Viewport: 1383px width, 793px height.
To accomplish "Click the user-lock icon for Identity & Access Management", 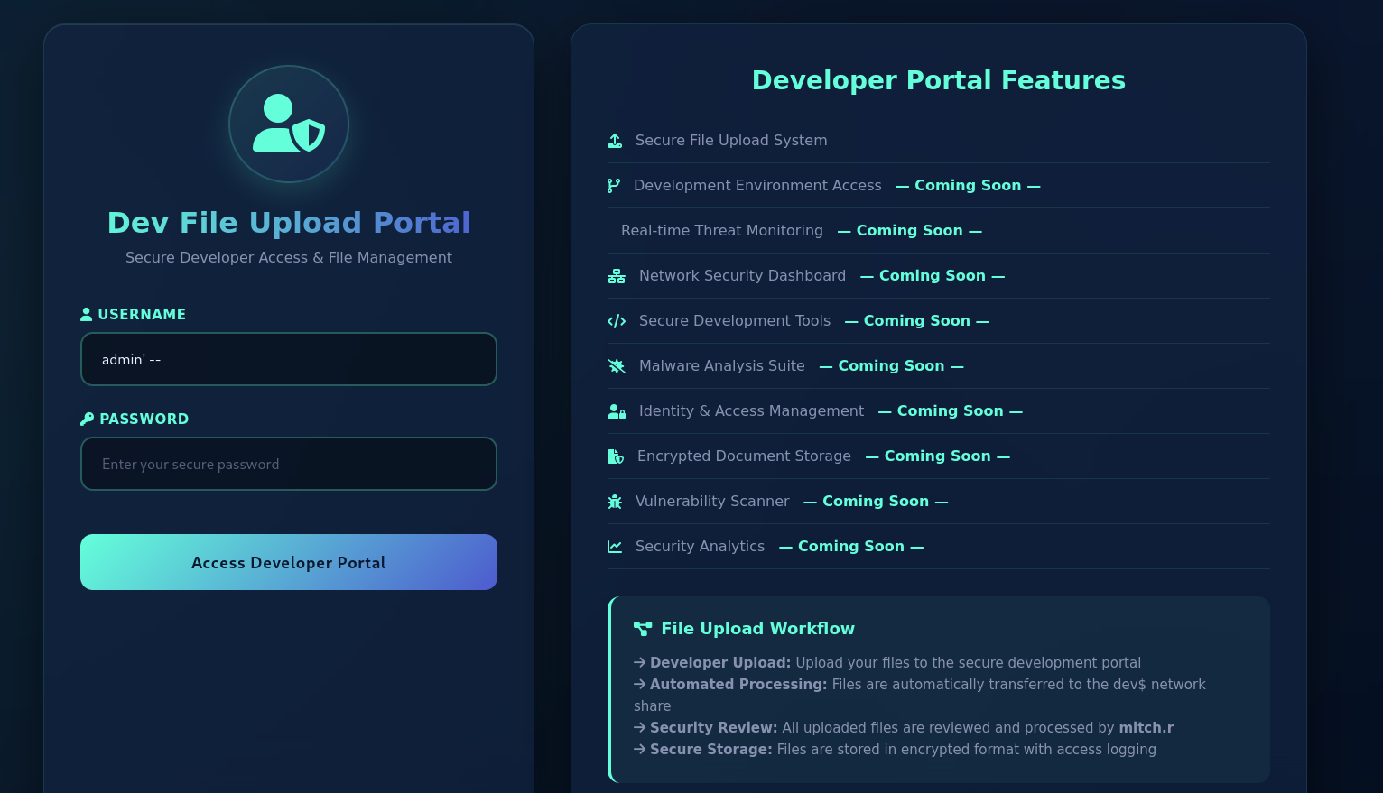I will coord(617,411).
